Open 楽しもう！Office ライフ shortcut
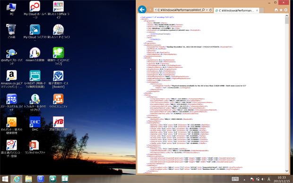Image resolution: width=293 pixels, height=183 pixels. pos(59,10)
